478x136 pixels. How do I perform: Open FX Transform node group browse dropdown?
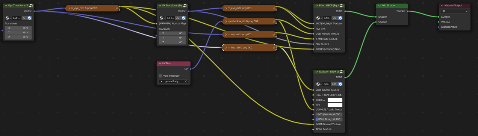(x=162, y=18)
